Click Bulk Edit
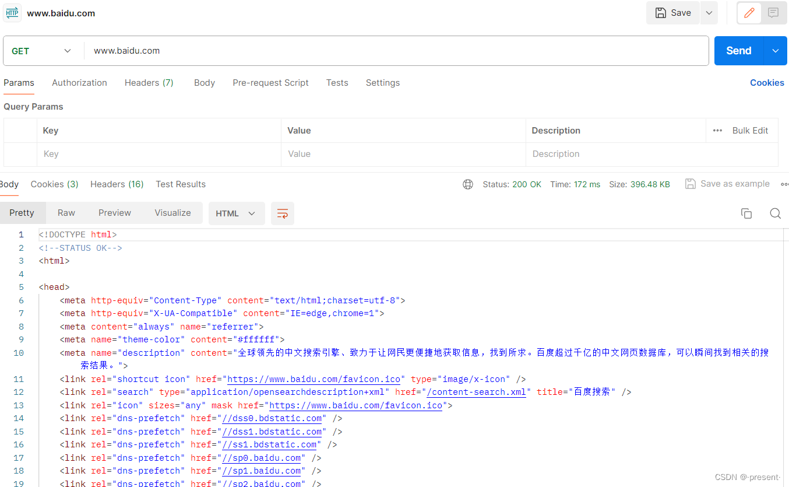789x487 pixels. [750, 131]
